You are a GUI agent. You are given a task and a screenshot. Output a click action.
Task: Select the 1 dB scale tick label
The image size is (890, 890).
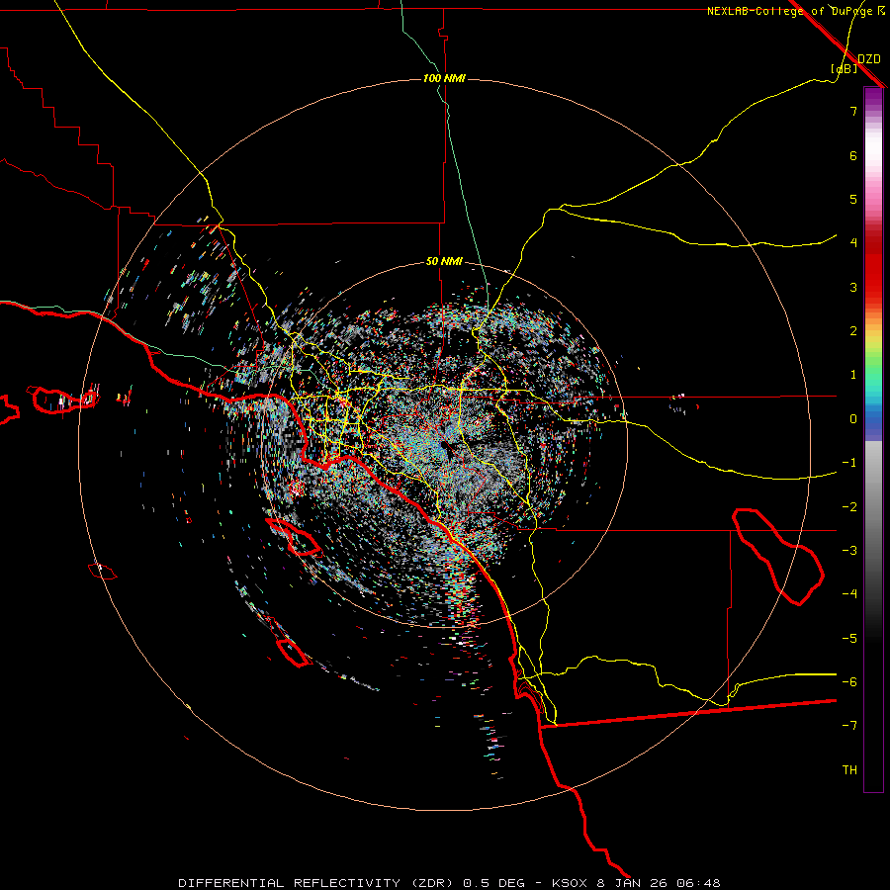(x=853, y=375)
